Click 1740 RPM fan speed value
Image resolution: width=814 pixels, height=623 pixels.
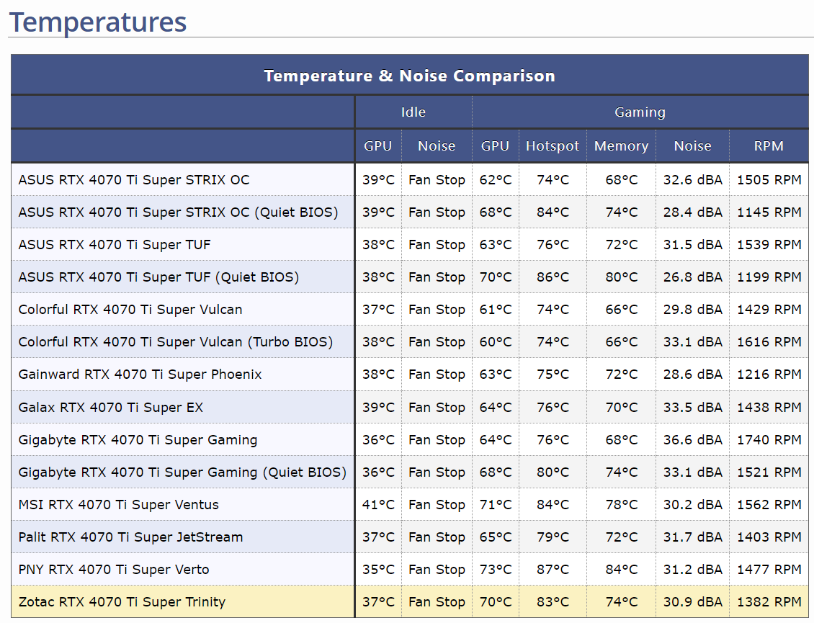coord(769,440)
